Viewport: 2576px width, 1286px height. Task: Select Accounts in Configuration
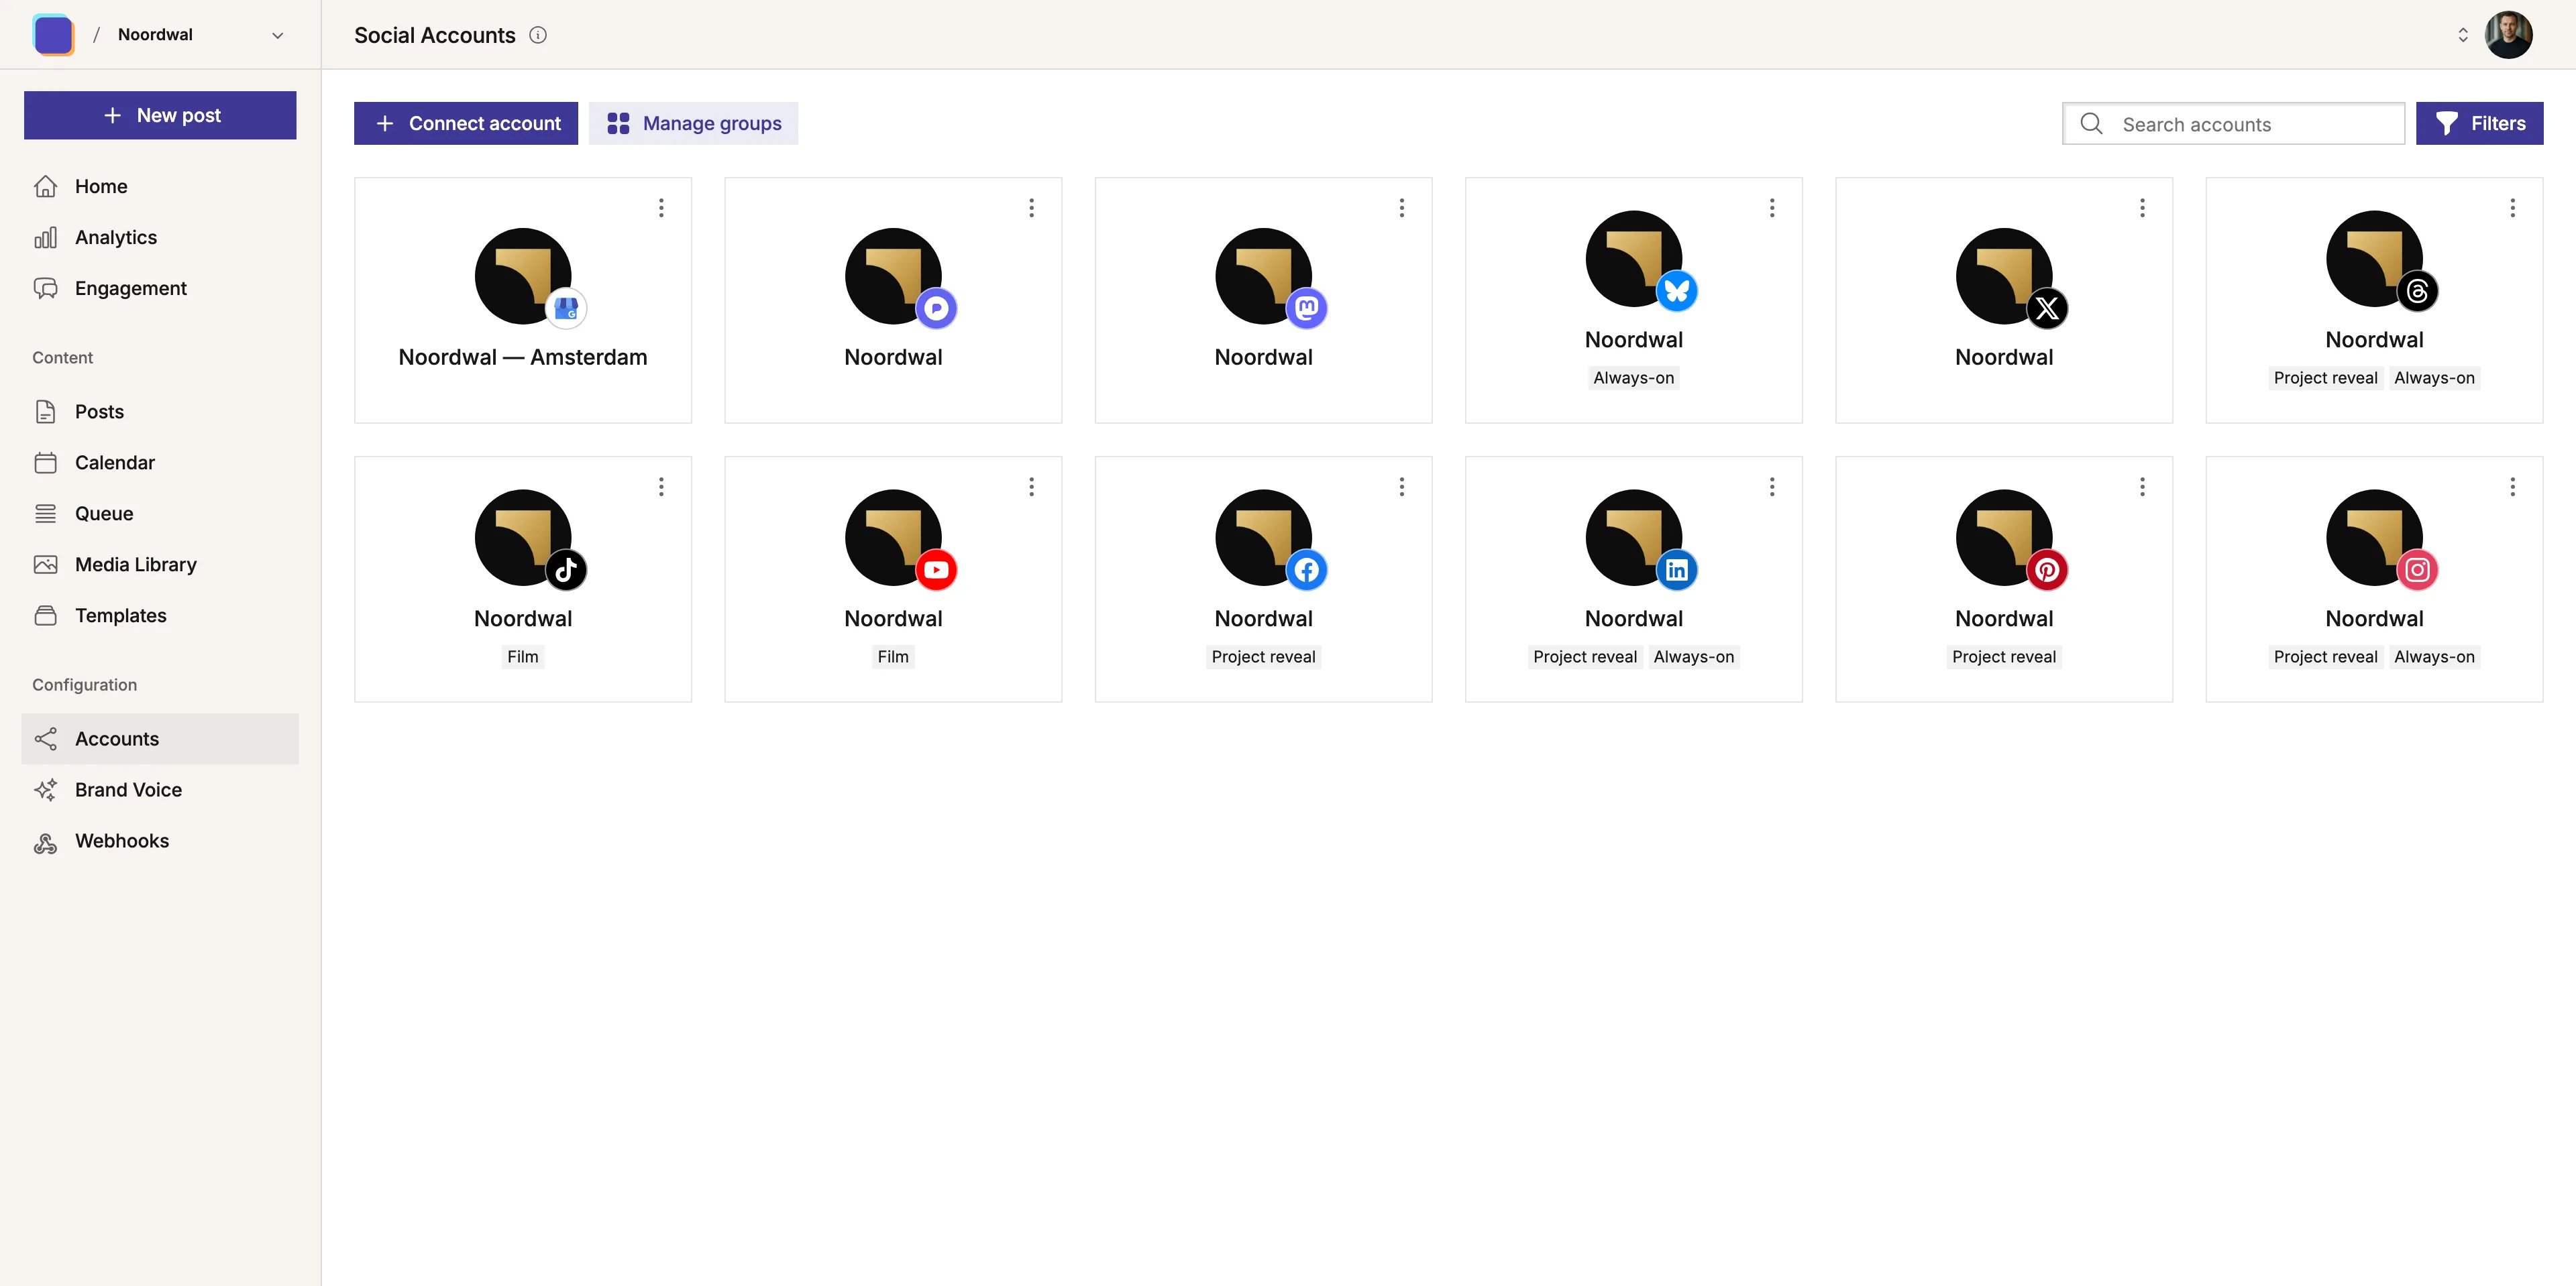click(x=160, y=738)
